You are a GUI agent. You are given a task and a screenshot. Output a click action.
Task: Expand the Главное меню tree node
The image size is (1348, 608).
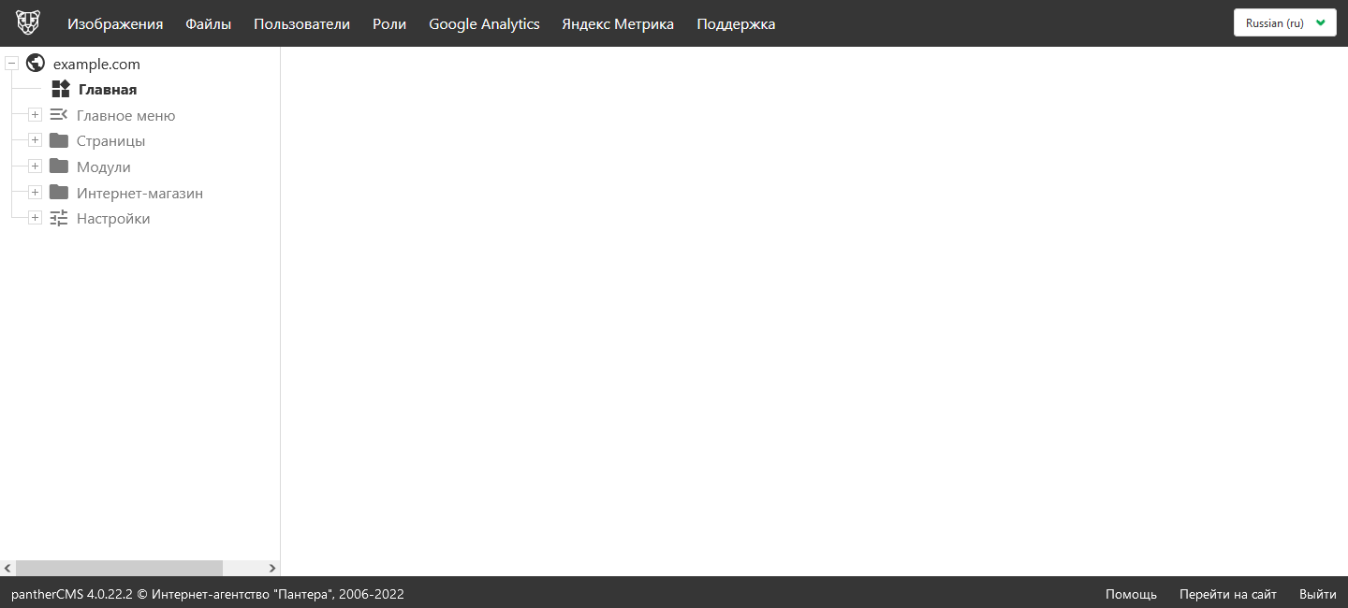(x=35, y=115)
